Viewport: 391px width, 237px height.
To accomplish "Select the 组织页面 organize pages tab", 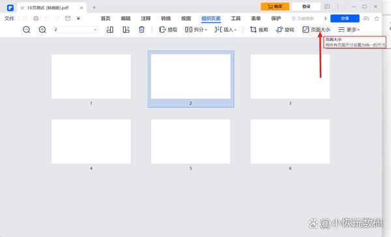I will [211, 18].
